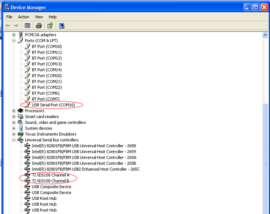Select TI XDS100 Channel A
This screenshot has width=270, height=214.
(x=51, y=175)
